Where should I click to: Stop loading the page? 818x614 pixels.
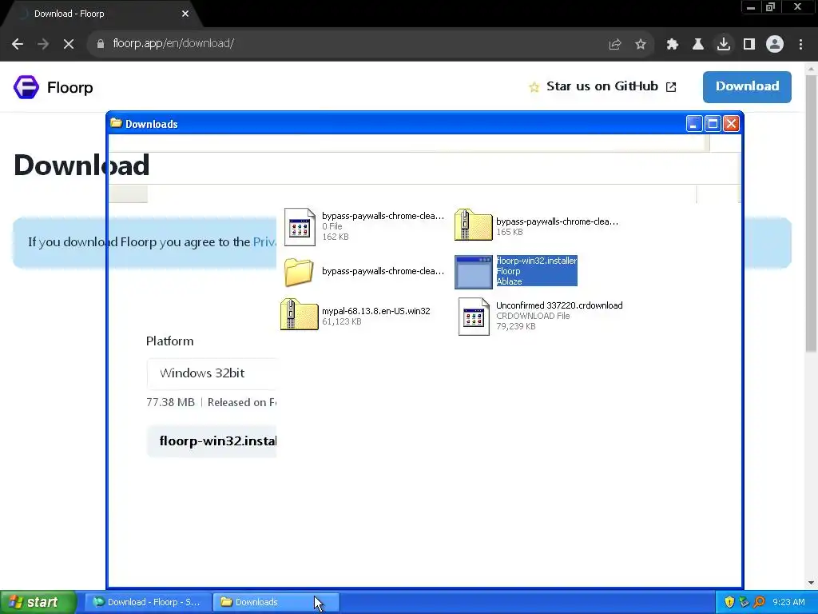(x=69, y=44)
